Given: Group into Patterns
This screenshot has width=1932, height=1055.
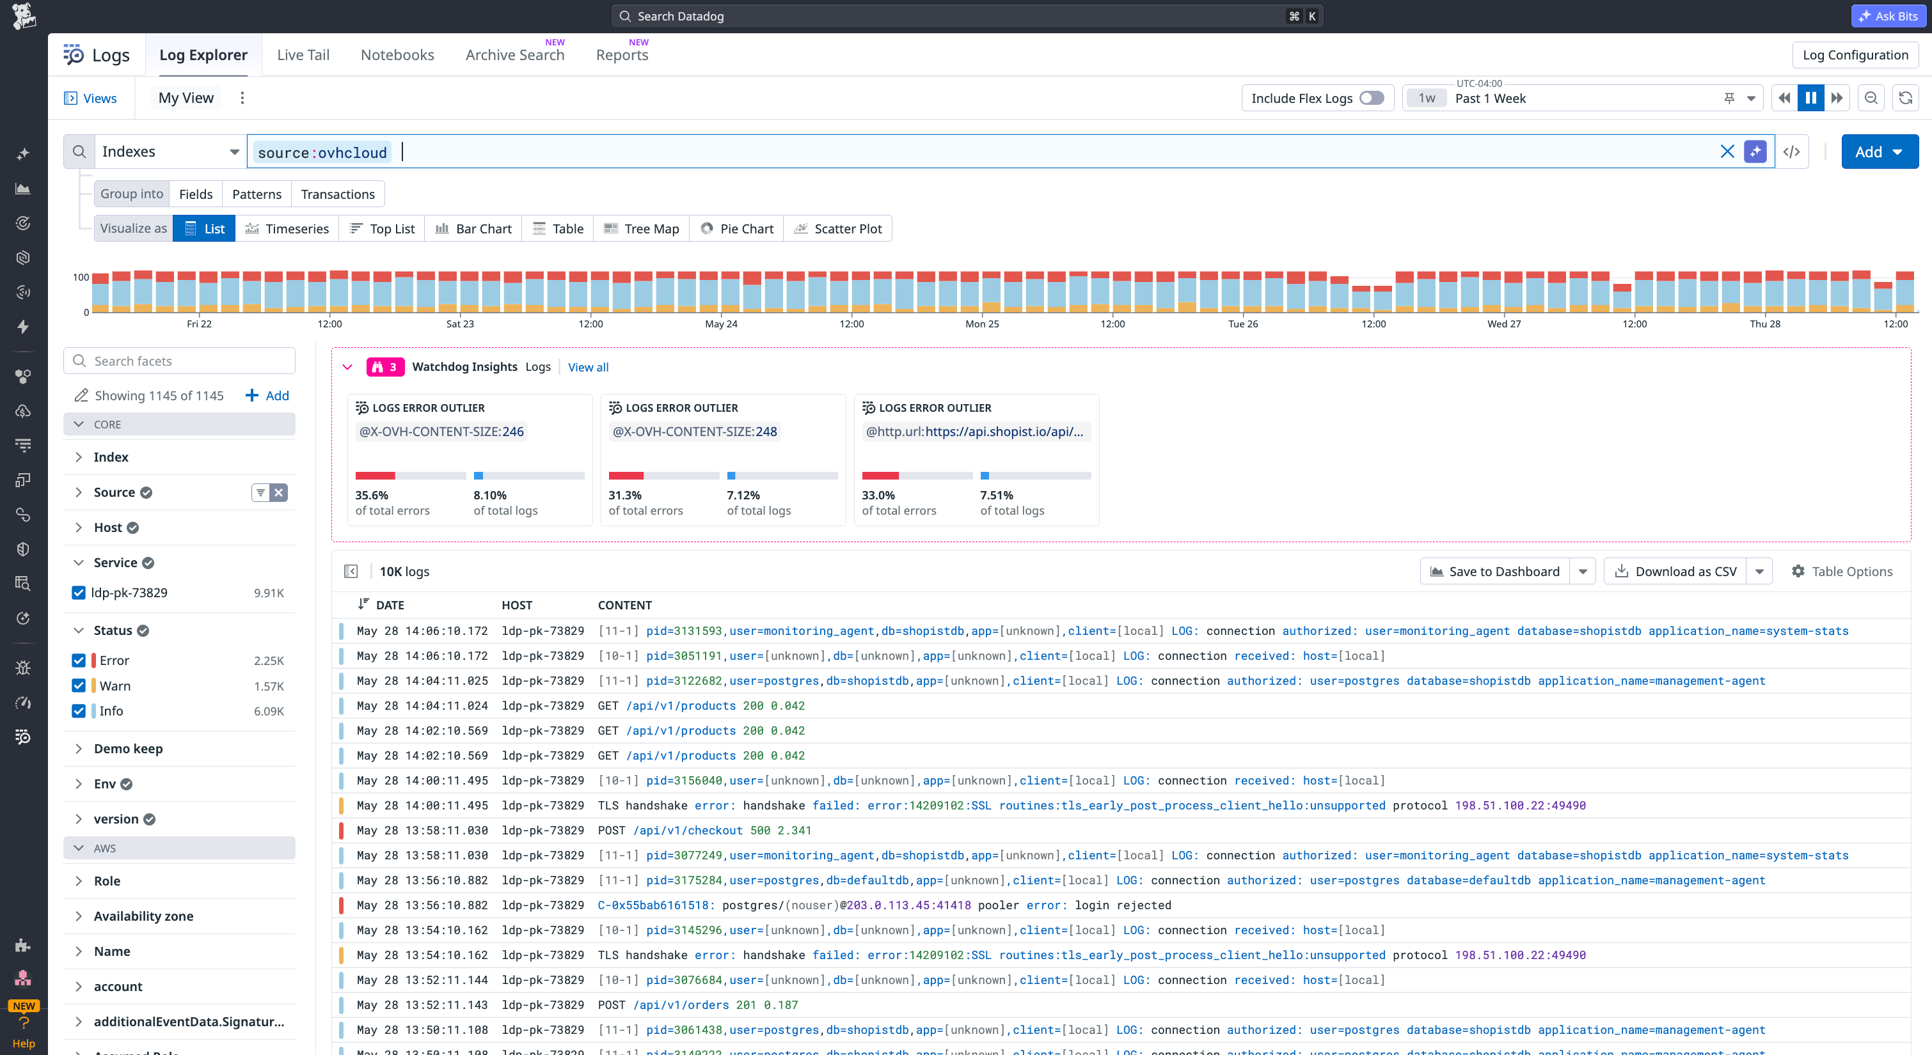Looking at the screenshot, I should point(257,194).
